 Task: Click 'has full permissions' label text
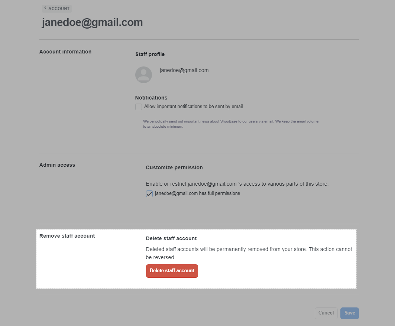click(x=198, y=193)
